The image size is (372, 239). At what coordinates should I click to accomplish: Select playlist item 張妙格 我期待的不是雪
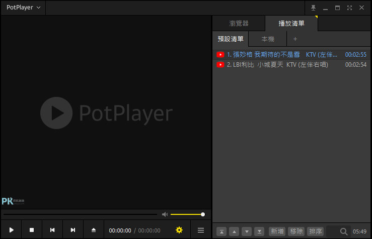(x=291, y=55)
